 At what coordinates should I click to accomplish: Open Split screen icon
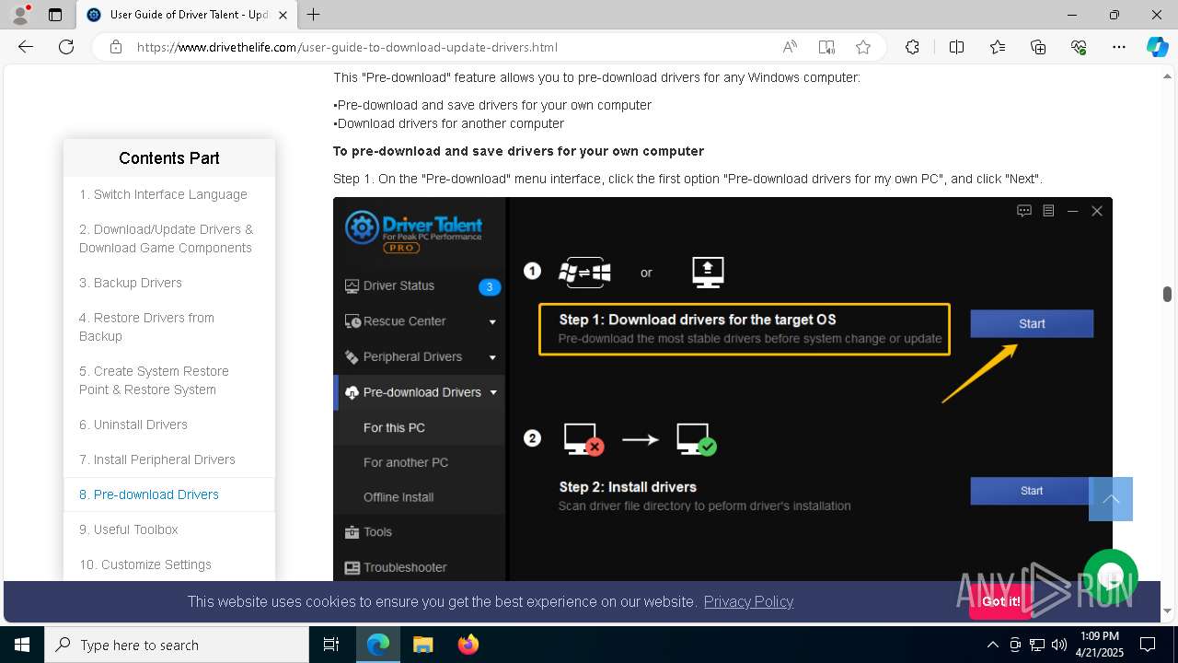956,47
